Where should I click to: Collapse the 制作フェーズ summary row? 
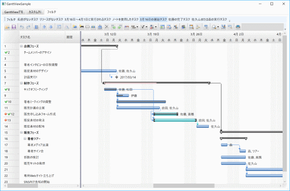click(x=21, y=83)
